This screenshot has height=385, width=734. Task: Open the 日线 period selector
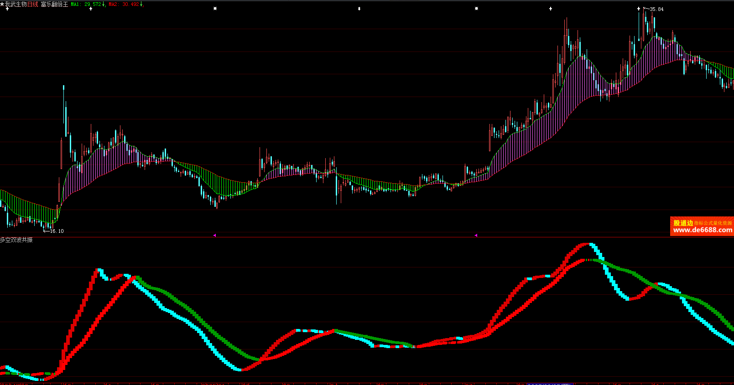(33, 5)
